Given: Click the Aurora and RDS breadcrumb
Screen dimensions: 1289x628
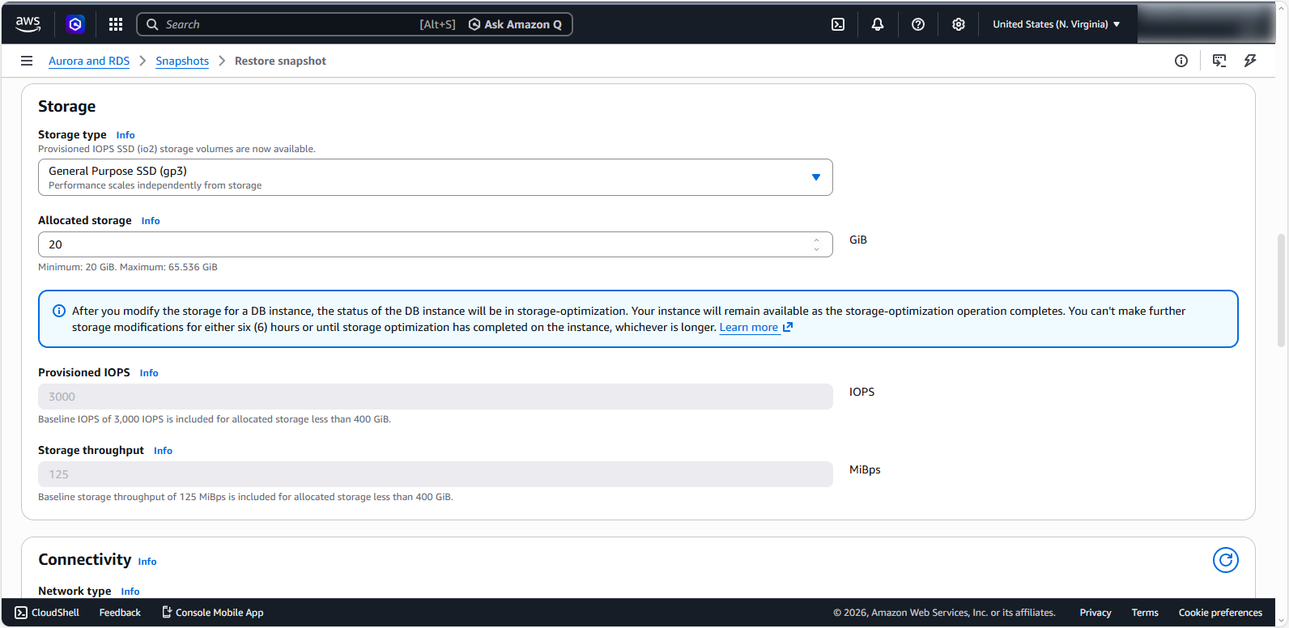Looking at the screenshot, I should (x=89, y=61).
